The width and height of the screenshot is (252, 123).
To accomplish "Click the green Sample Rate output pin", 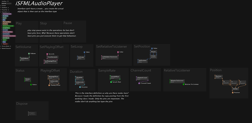I will coord(111,82).
